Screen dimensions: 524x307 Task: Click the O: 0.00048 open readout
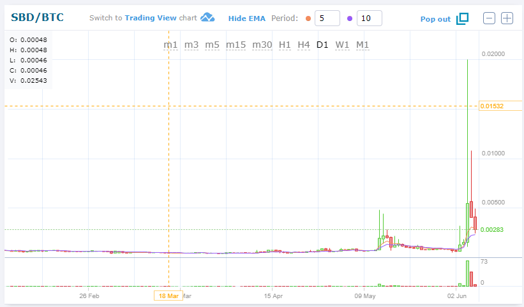[x=29, y=39]
